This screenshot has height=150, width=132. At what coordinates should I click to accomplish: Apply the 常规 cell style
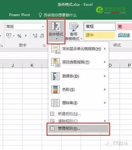(x=100, y=27)
